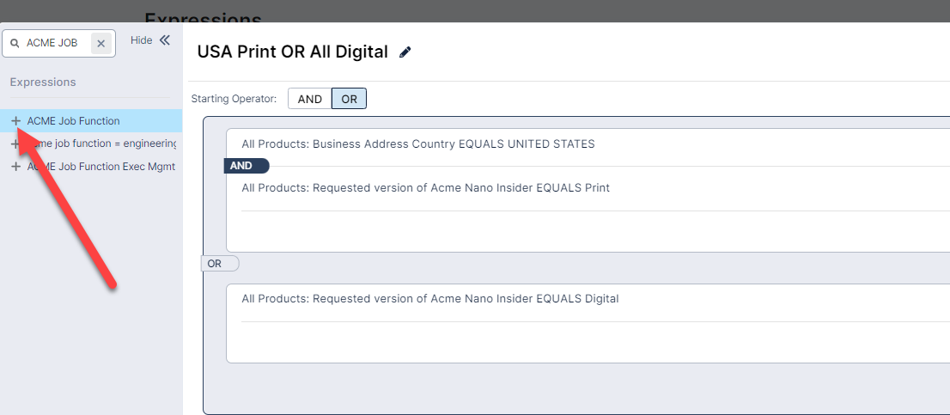This screenshot has width=950, height=415.
Task: Clear the search box with X icon
Action: coord(100,43)
